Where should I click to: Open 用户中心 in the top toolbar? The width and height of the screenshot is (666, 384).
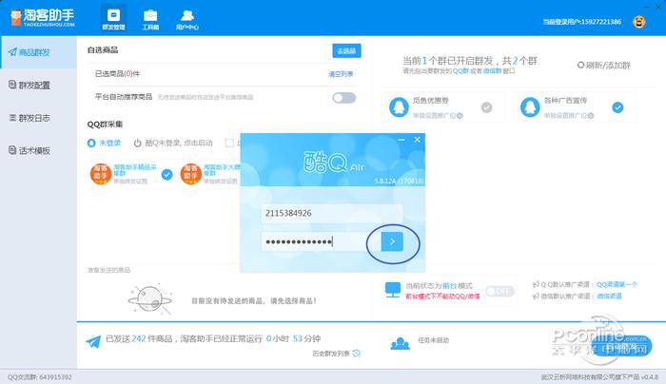[187, 20]
